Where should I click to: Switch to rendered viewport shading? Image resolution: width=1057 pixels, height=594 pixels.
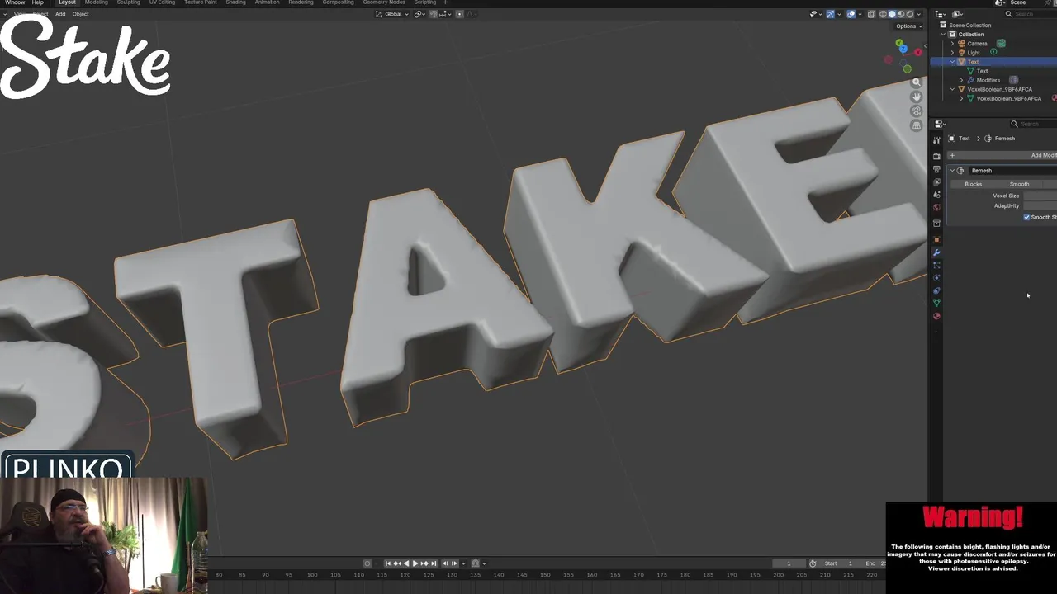point(910,14)
